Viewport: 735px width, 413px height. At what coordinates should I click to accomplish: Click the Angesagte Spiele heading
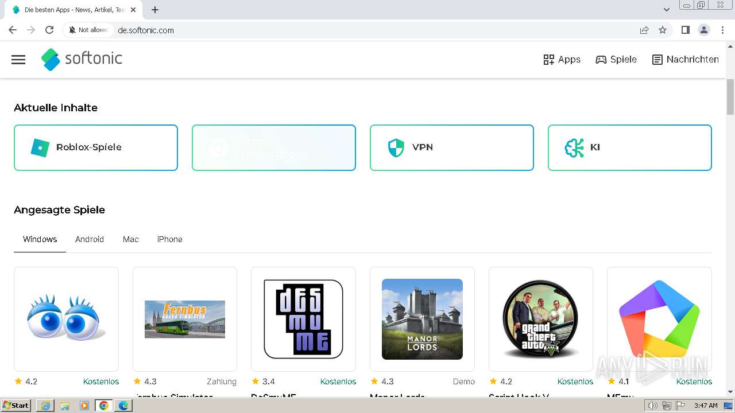(60, 210)
